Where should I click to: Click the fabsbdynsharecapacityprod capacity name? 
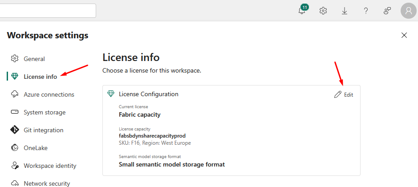152,136
